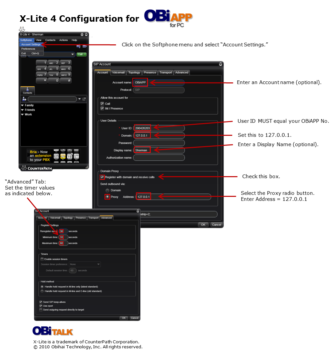Open the contacts search dropdown arrow
The height and width of the screenshot is (352, 335).
(79, 99)
